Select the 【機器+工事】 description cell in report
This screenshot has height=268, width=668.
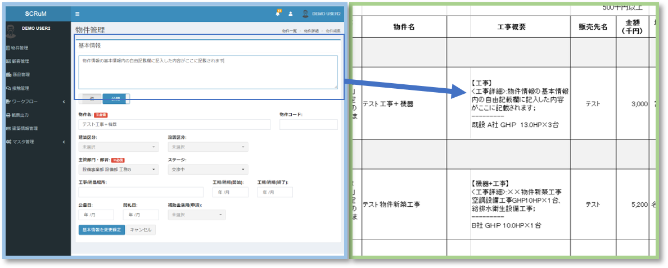point(521,205)
